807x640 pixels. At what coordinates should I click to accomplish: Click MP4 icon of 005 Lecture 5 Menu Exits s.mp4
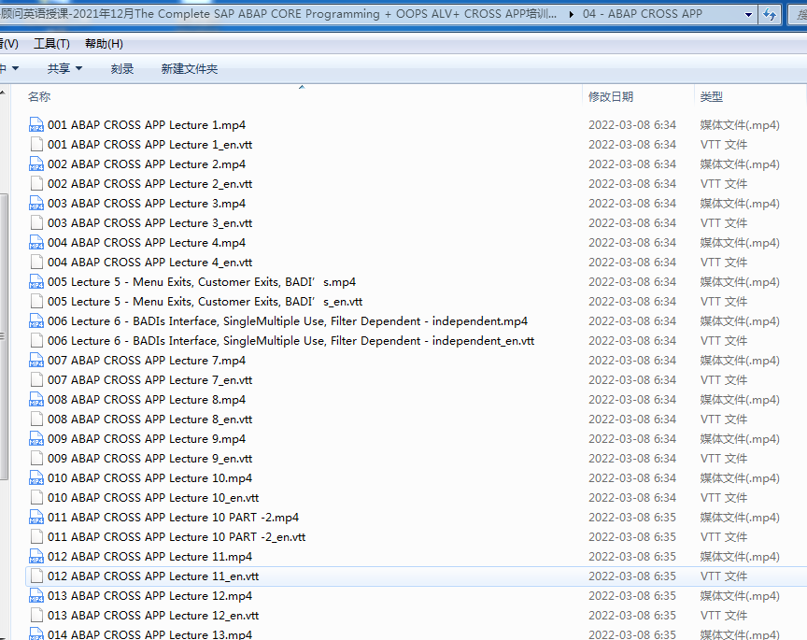point(36,282)
